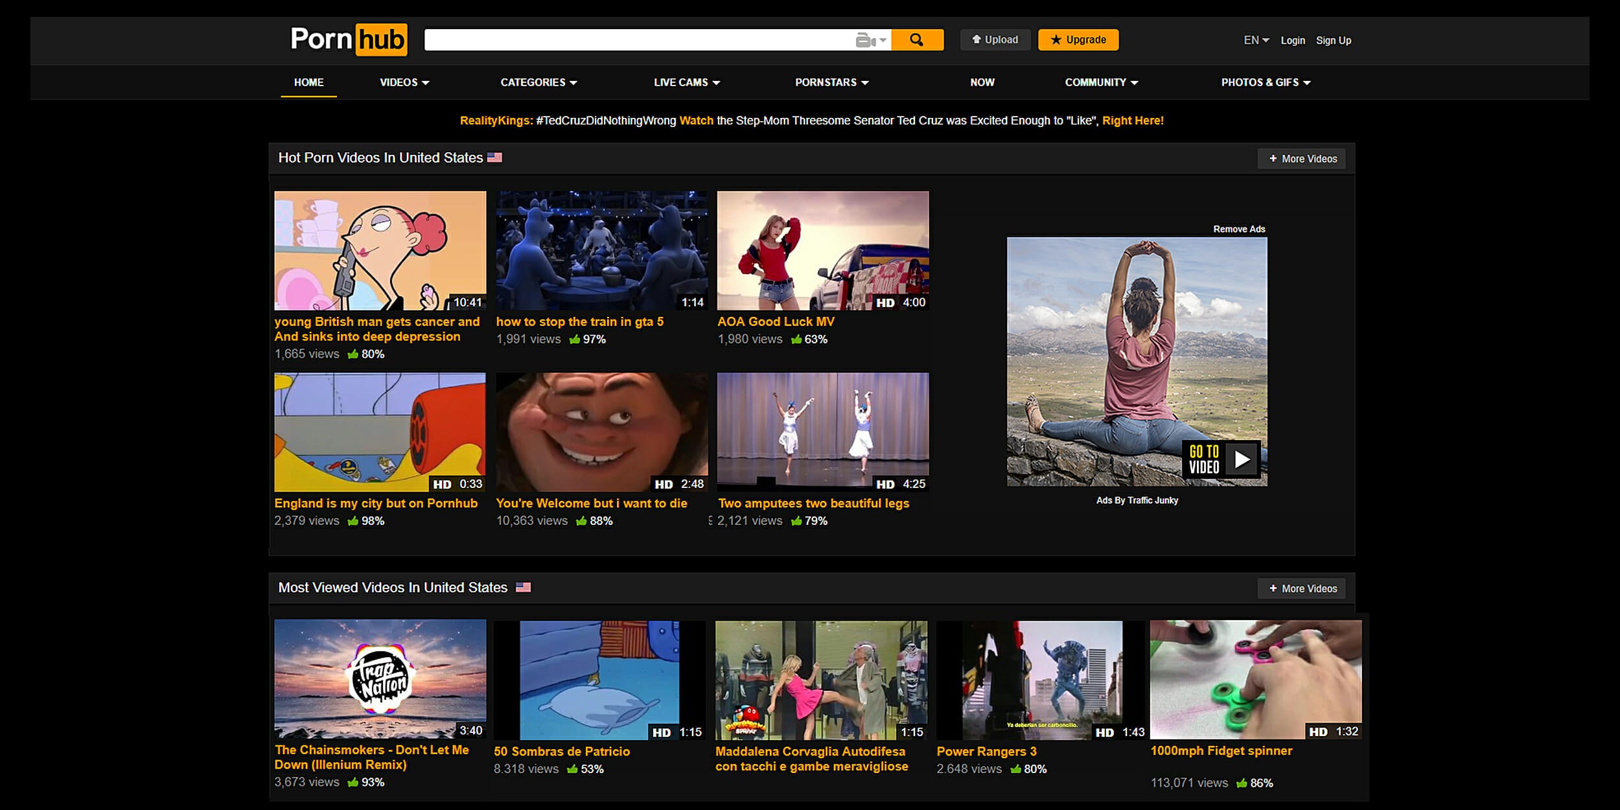Screen dimensions: 1620x810
Task: Click the star Upgrade button
Action: 1078,40
